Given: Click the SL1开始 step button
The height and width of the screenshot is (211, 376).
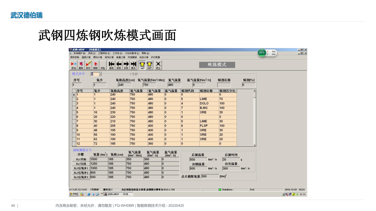Looking at the screenshot, I should pos(81,159).
